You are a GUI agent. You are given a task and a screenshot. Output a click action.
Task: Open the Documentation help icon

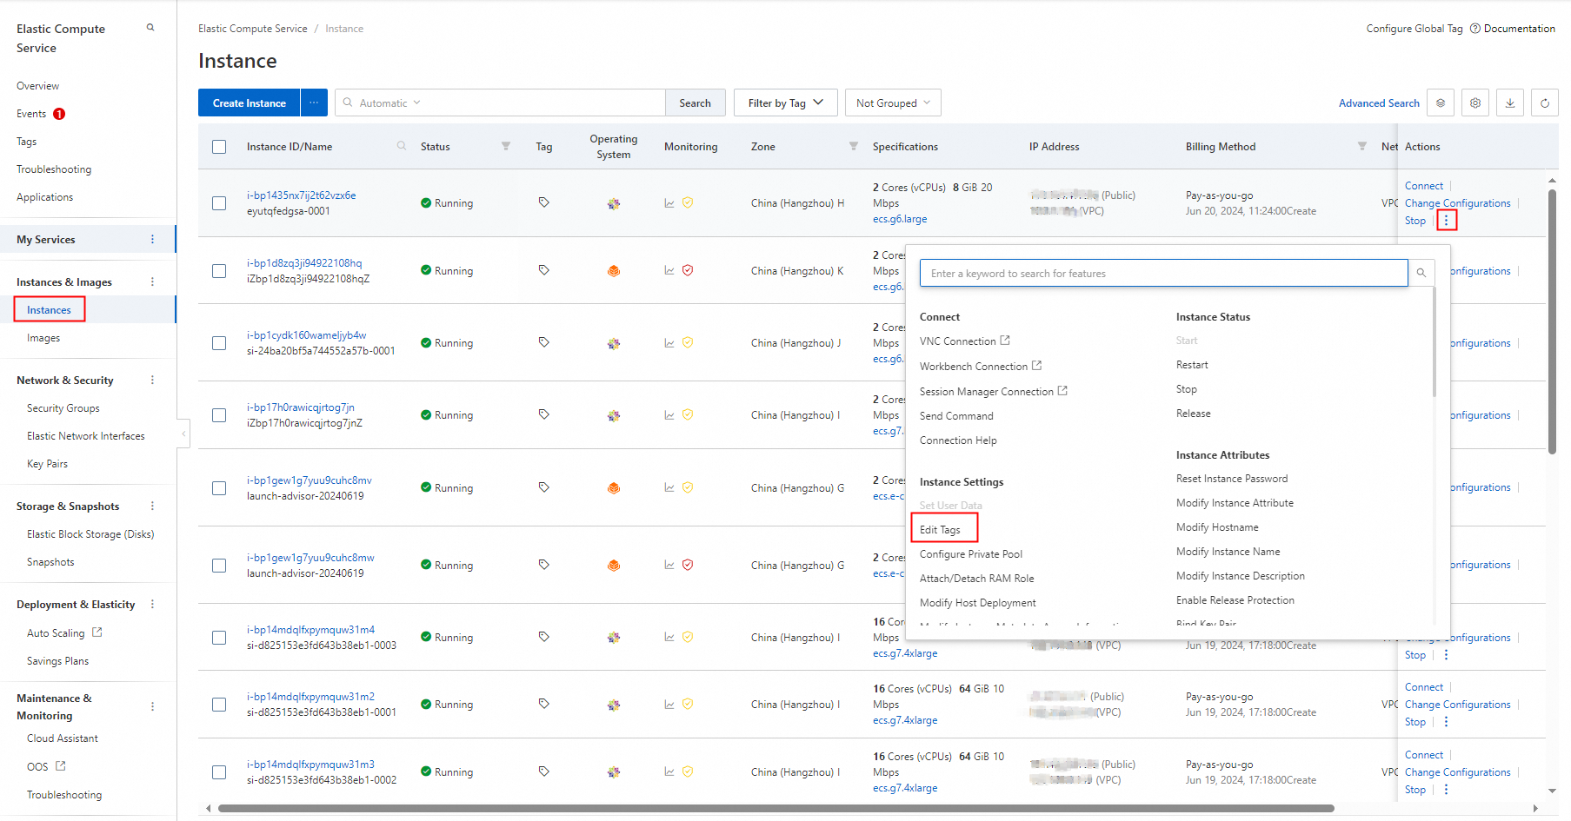(x=1475, y=29)
